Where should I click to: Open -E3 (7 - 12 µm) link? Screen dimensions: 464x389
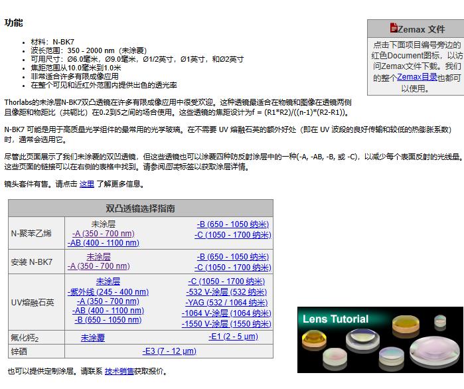[169, 351]
